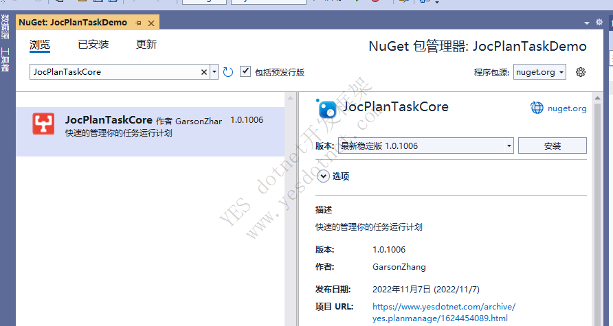This screenshot has height=326, width=613.
Task: Open the search history dropdown arrow
Action: click(214, 72)
